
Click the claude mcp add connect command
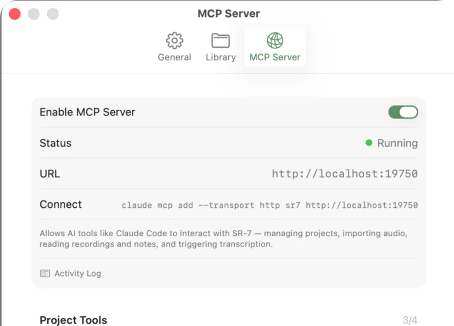tap(270, 205)
